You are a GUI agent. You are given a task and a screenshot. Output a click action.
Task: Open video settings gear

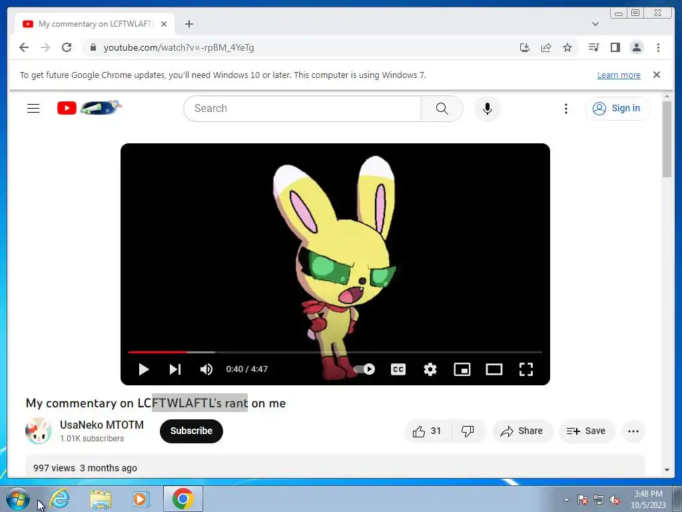click(430, 369)
